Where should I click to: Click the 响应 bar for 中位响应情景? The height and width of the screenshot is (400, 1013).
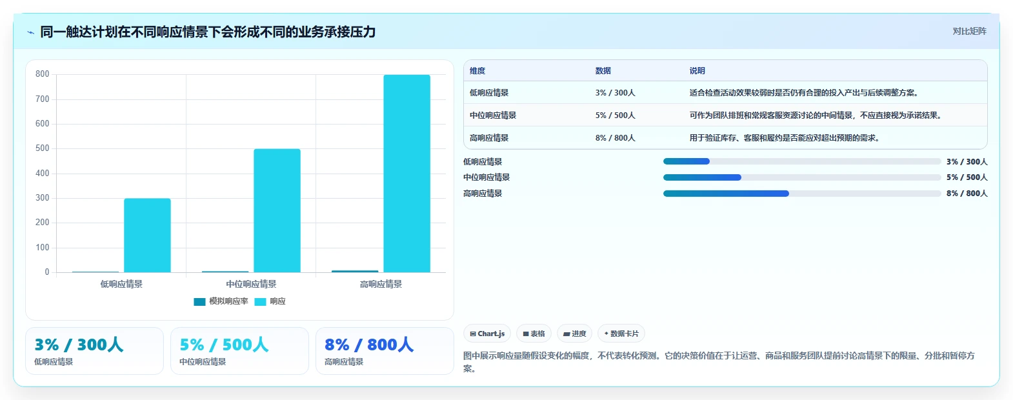click(277, 210)
